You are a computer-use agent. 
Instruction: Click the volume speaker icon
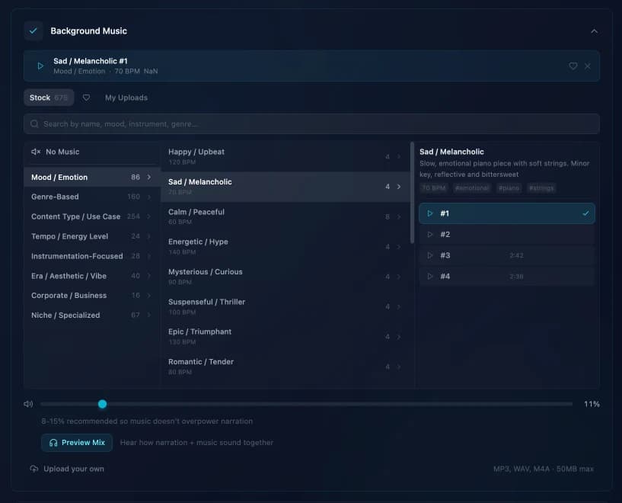point(28,404)
